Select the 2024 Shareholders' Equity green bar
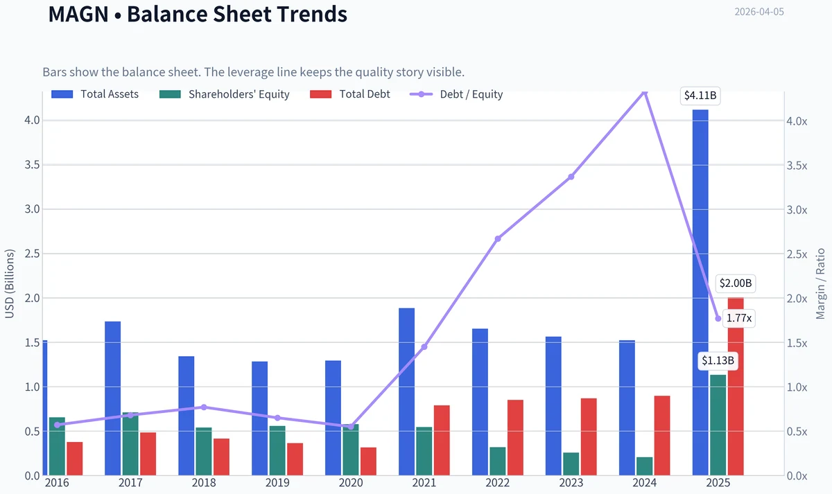The image size is (832, 494). point(645,466)
